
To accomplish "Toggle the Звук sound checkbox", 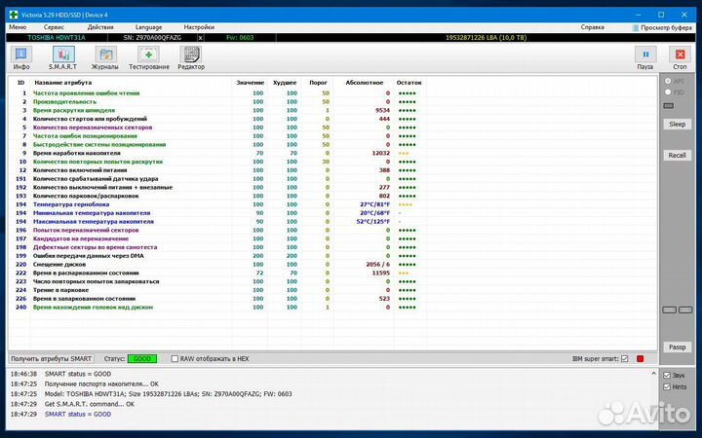I will 667,376.
